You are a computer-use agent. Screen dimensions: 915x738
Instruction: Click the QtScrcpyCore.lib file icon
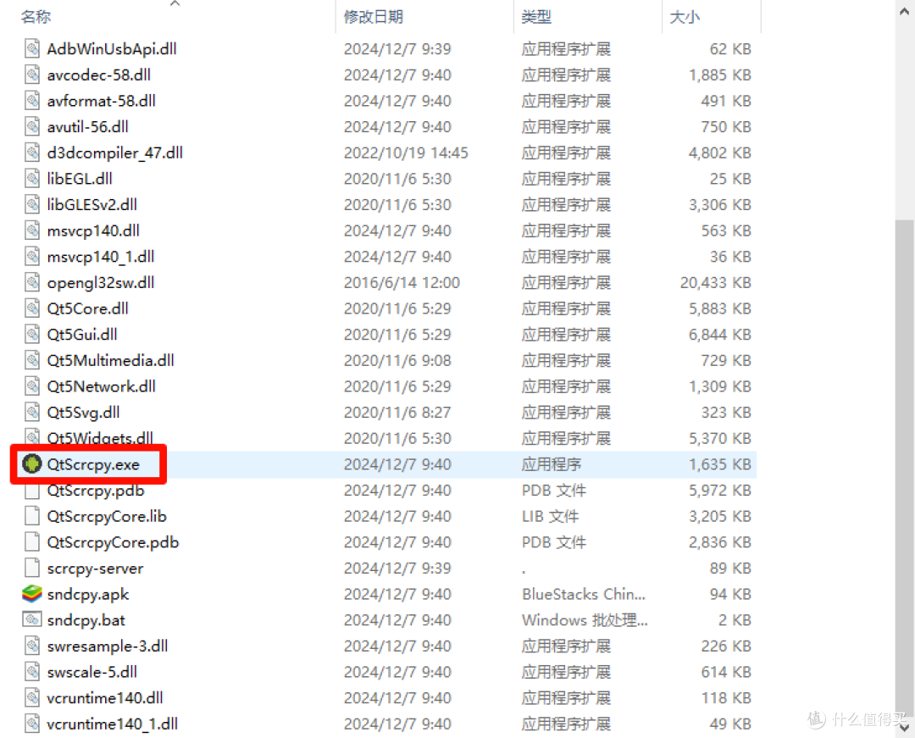[x=32, y=516]
